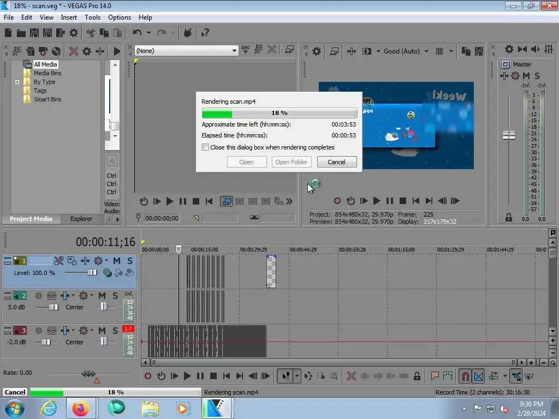Select All Media in the media tree
This screenshot has width=559, height=419.
[x=45, y=64]
